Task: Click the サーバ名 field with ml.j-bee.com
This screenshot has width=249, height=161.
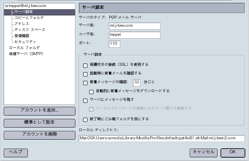Action: click(x=135, y=26)
